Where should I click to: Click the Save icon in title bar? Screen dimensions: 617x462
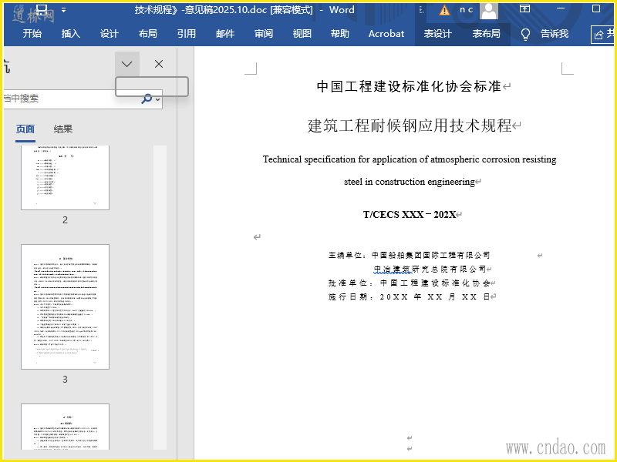(x=42, y=9)
